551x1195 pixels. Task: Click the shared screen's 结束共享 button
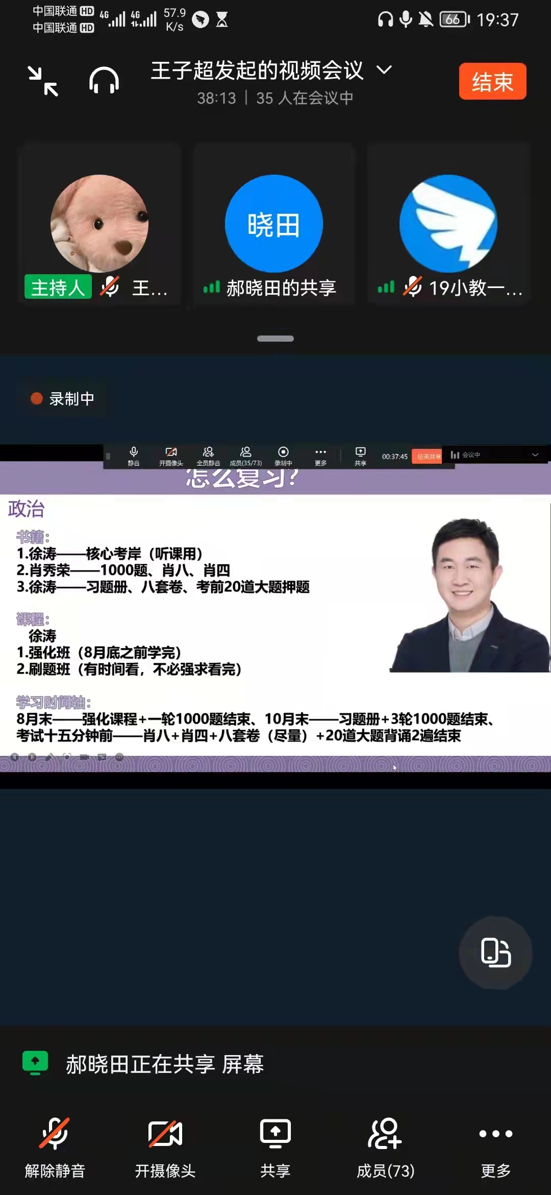(x=428, y=457)
